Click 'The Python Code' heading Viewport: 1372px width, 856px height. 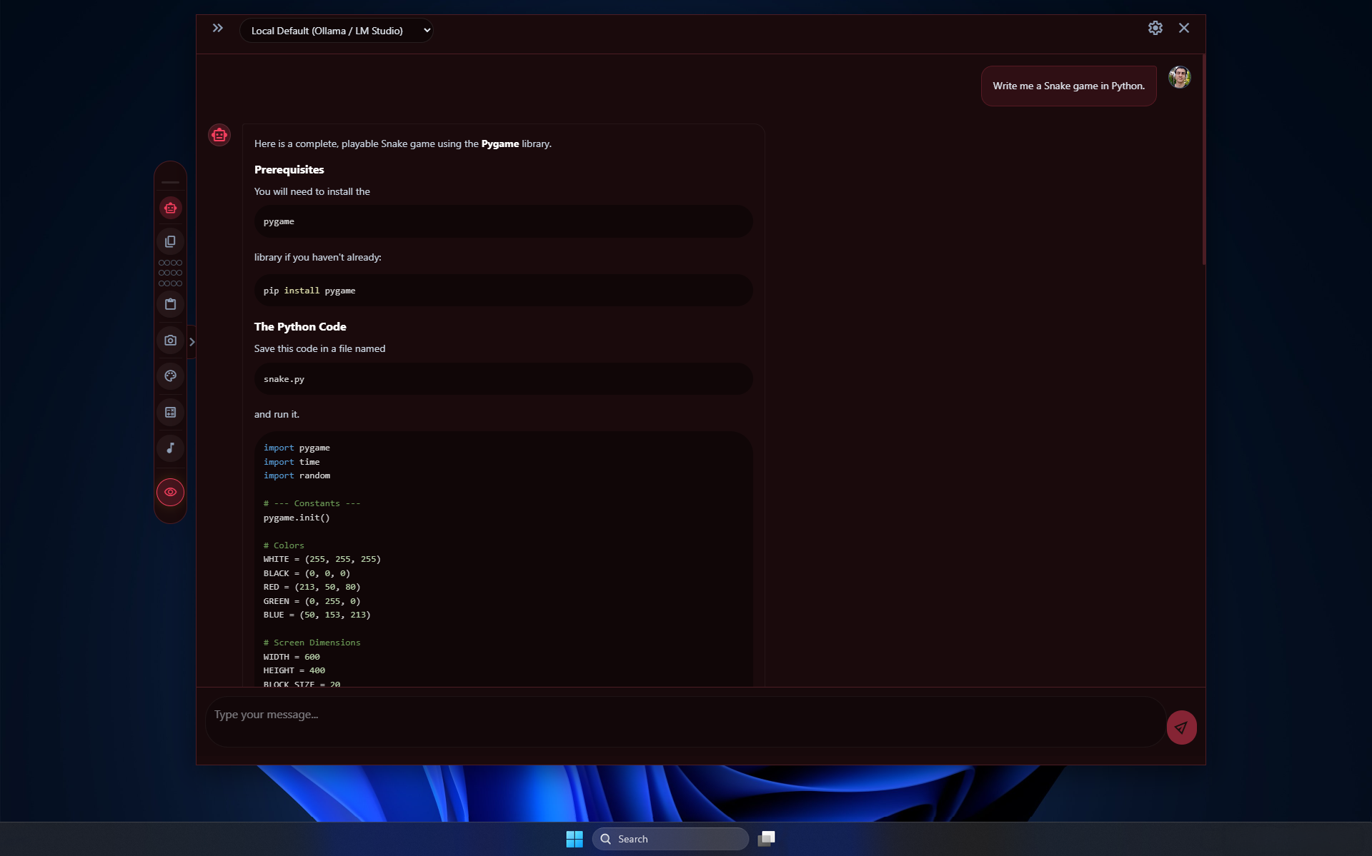click(x=300, y=327)
